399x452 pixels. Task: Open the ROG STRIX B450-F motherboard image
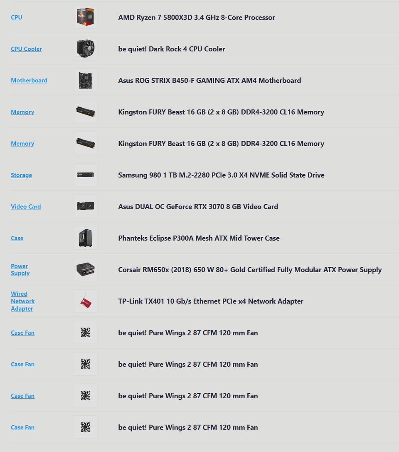pyautogui.click(x=85, y=80)
